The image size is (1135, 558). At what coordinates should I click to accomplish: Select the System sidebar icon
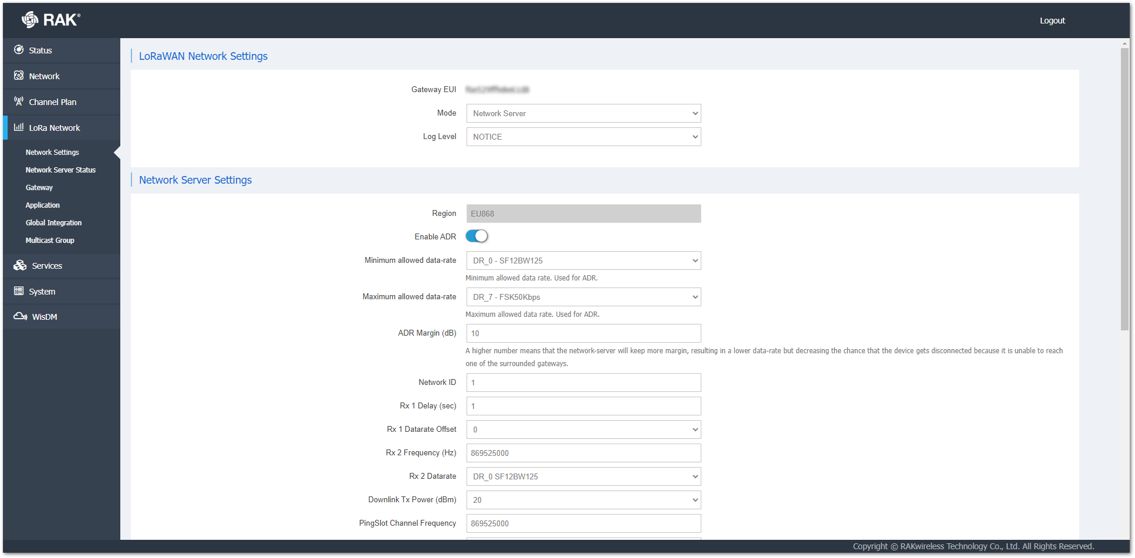pyautogui.click(x=42, y=291)
